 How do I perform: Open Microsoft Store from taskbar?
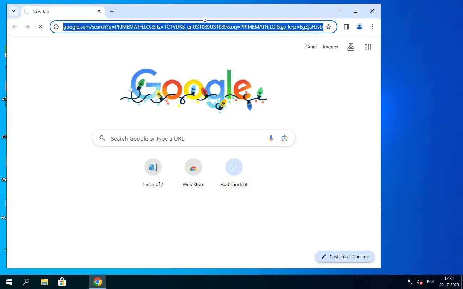62,282
